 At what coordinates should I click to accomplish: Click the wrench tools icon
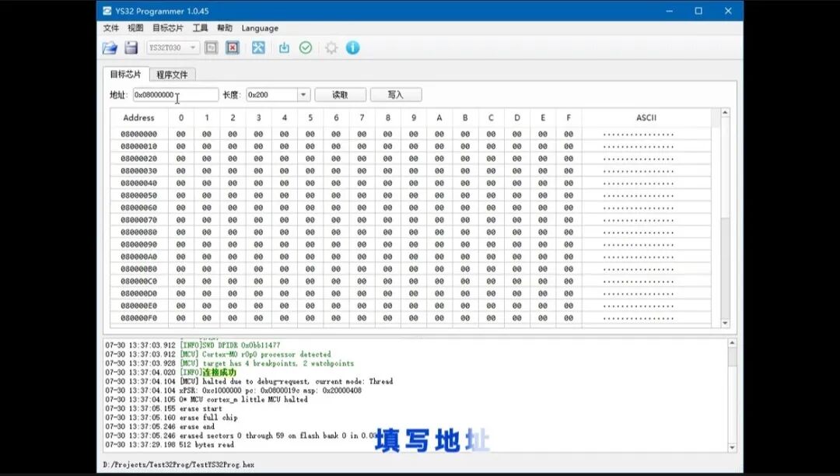[x=258, y=47]
